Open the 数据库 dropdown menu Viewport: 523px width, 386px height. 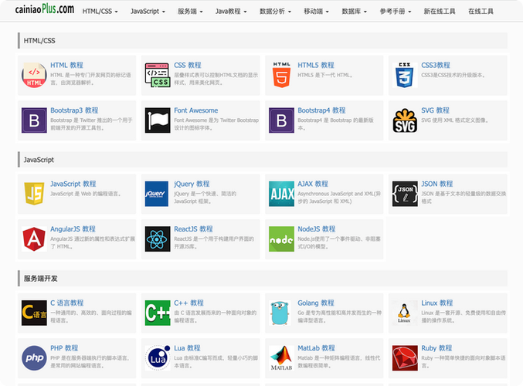355,12
